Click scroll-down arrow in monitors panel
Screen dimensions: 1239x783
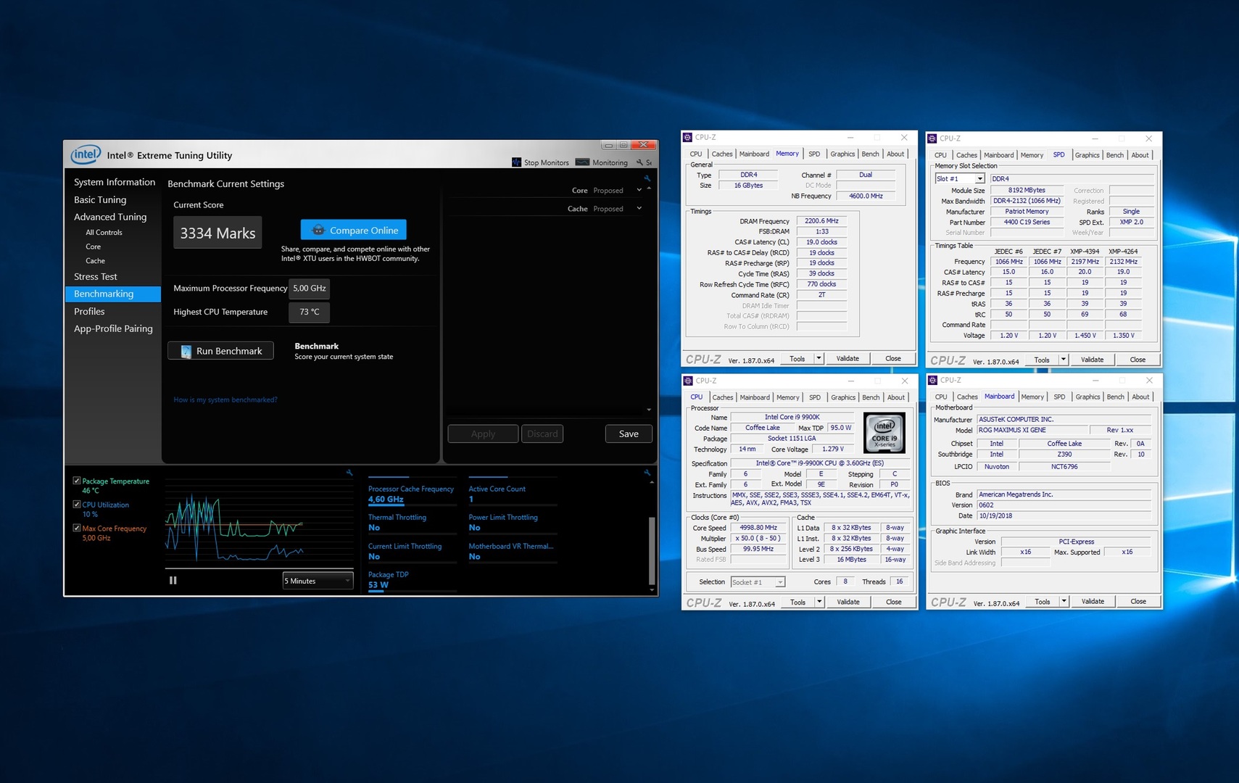[652, 589]
